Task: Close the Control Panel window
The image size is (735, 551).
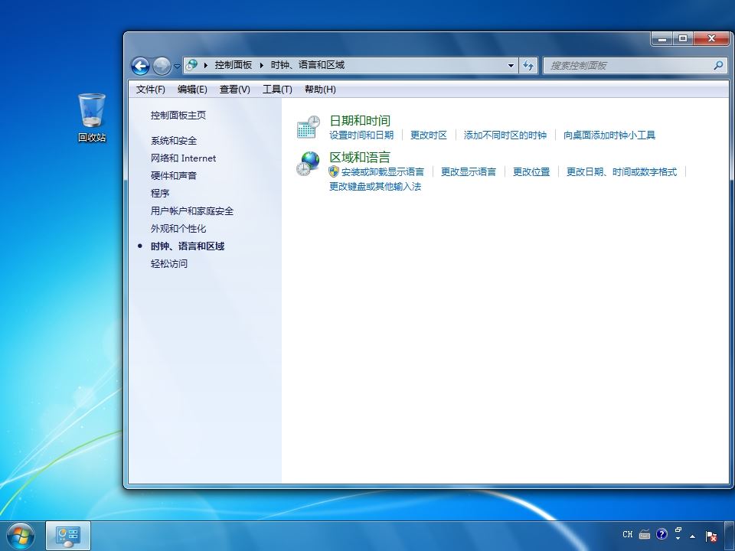Action: point(711,39)
